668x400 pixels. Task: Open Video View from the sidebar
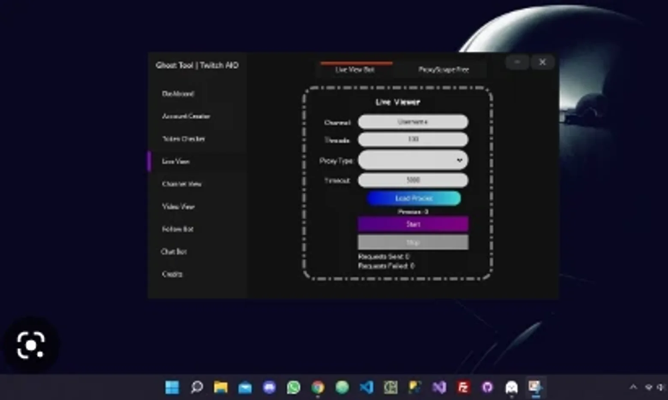coord(178,207)
